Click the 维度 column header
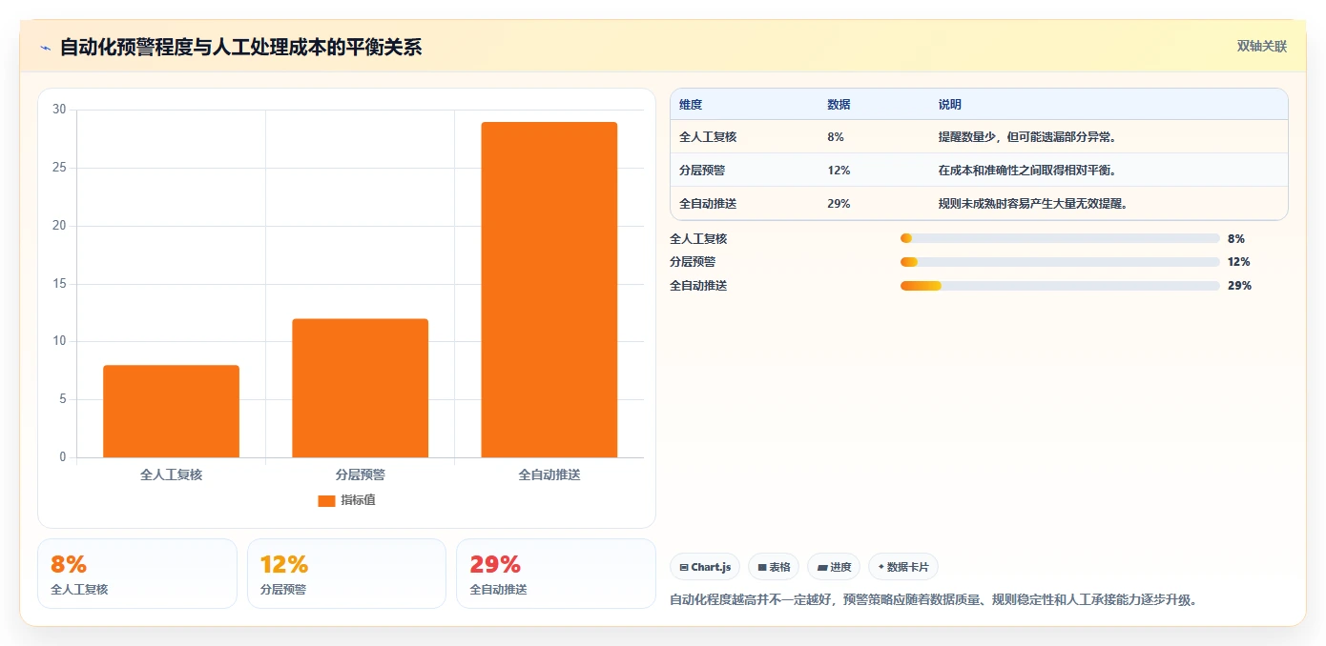This screenshot has height=646, width=1326. (691, 105)
